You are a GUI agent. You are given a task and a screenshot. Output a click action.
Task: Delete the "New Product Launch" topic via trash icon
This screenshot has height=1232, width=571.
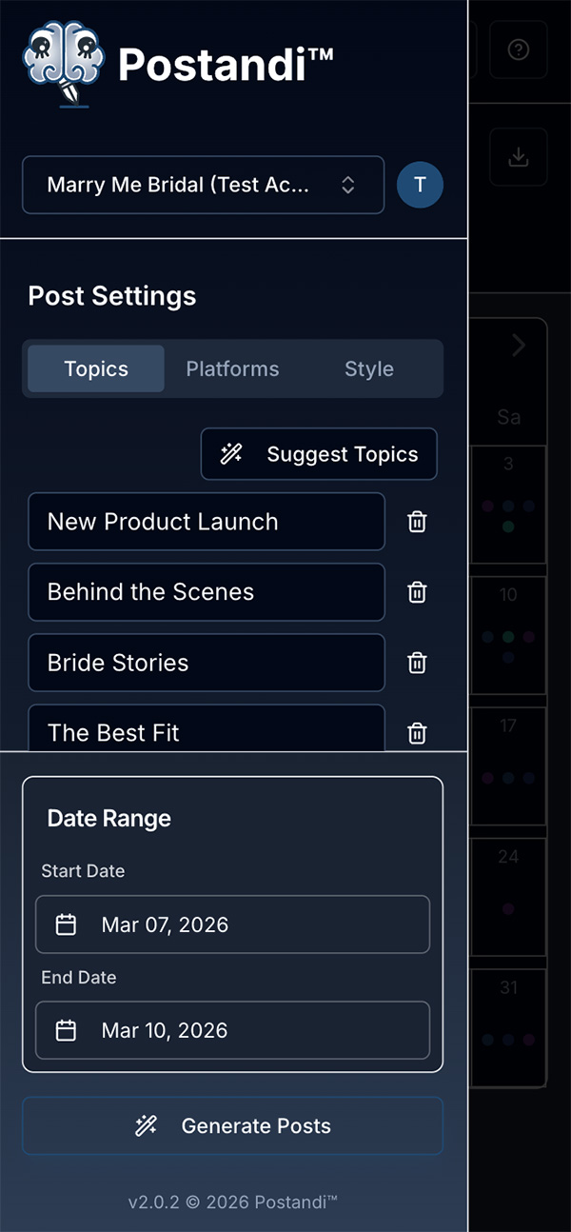[417, 522]
